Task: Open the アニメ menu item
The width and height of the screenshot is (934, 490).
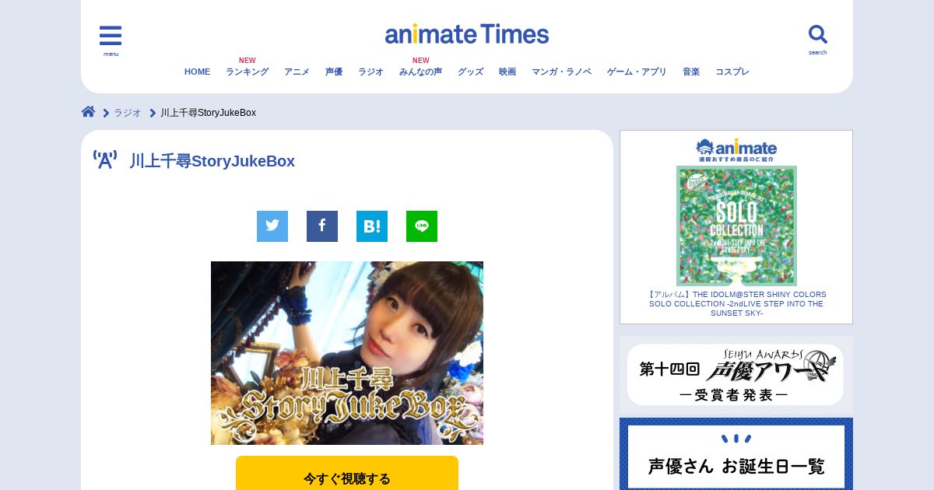Action: (x=297, y=72)
